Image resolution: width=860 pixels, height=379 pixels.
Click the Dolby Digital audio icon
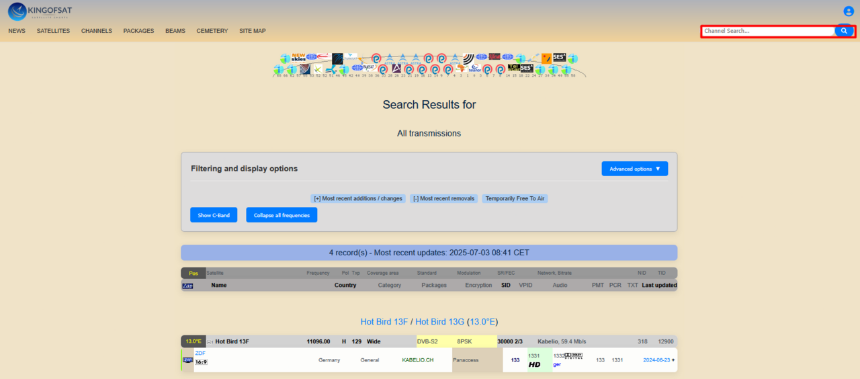pos(573,355)
